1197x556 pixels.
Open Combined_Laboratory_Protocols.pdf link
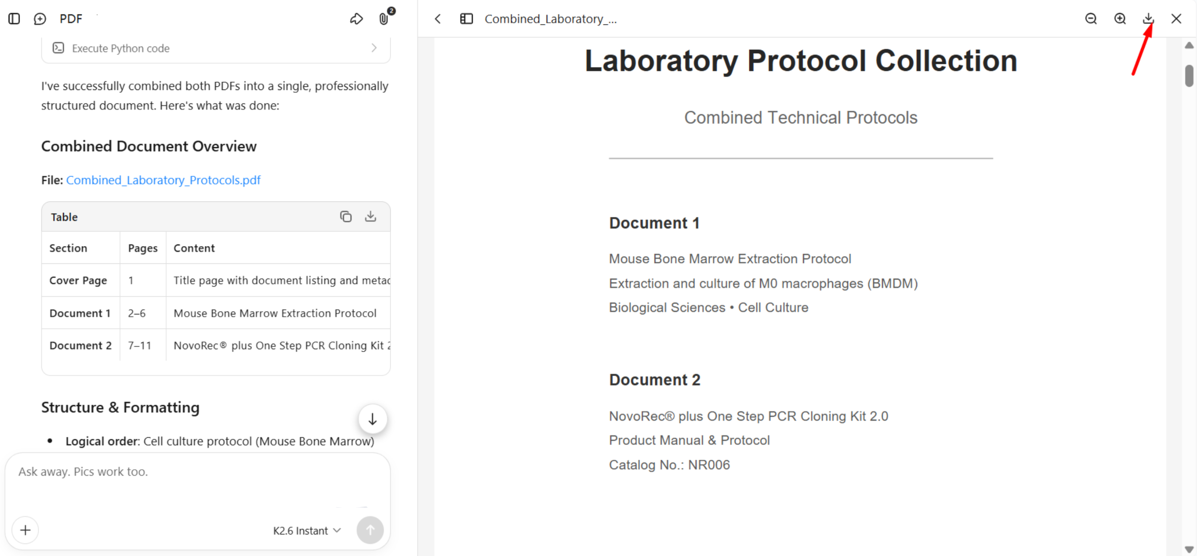coord(163,180)
